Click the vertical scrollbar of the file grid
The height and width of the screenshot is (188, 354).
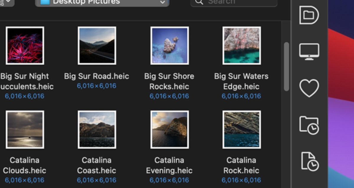(286, 67)
